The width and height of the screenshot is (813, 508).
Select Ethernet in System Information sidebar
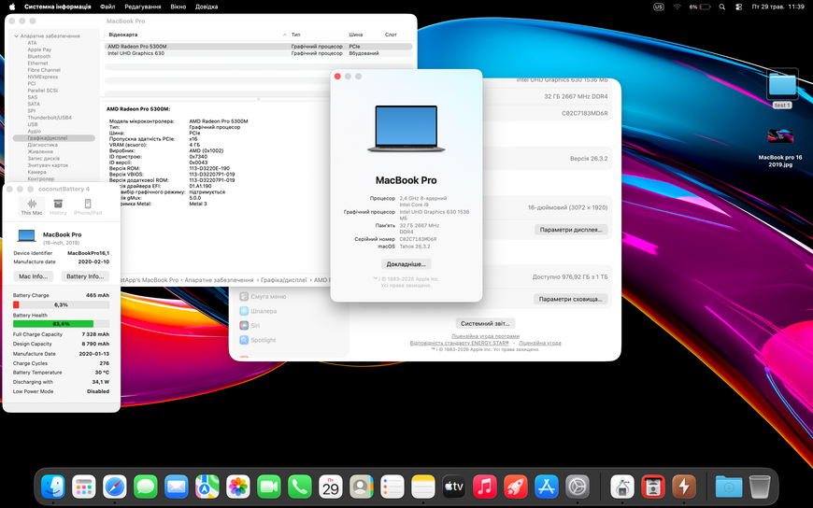pos(37,63)
